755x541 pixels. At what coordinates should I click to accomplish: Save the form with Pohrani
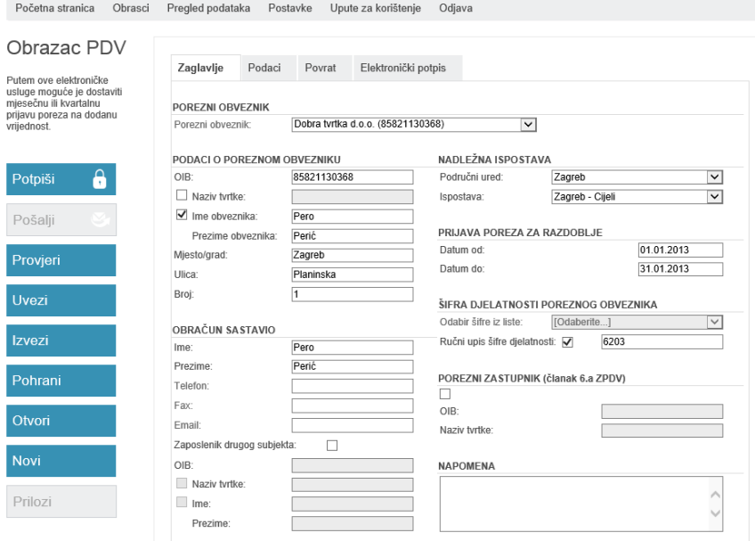point(61,381)
